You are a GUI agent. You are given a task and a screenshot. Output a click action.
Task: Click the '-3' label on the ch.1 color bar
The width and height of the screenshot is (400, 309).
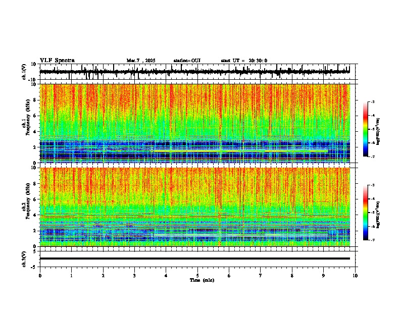tap(373, 101)
